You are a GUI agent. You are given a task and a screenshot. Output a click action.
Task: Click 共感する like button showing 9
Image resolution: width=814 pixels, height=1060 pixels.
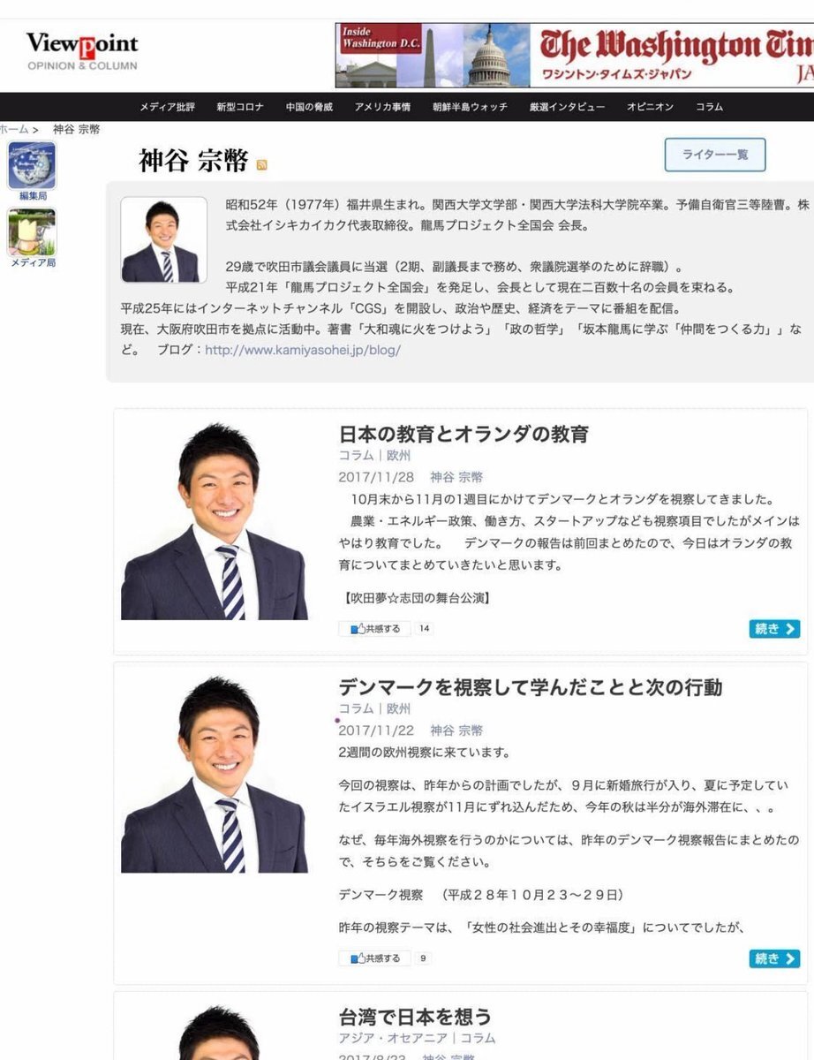click(x=375, y=958)
